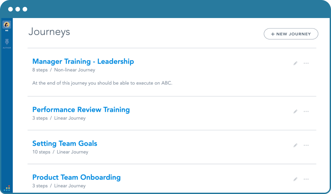Open the Performance Review Training journey

pyautogui.click(x=81, y=109)
